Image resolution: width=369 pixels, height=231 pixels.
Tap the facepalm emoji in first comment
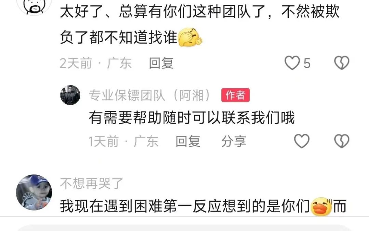click(x=190, y=37)
